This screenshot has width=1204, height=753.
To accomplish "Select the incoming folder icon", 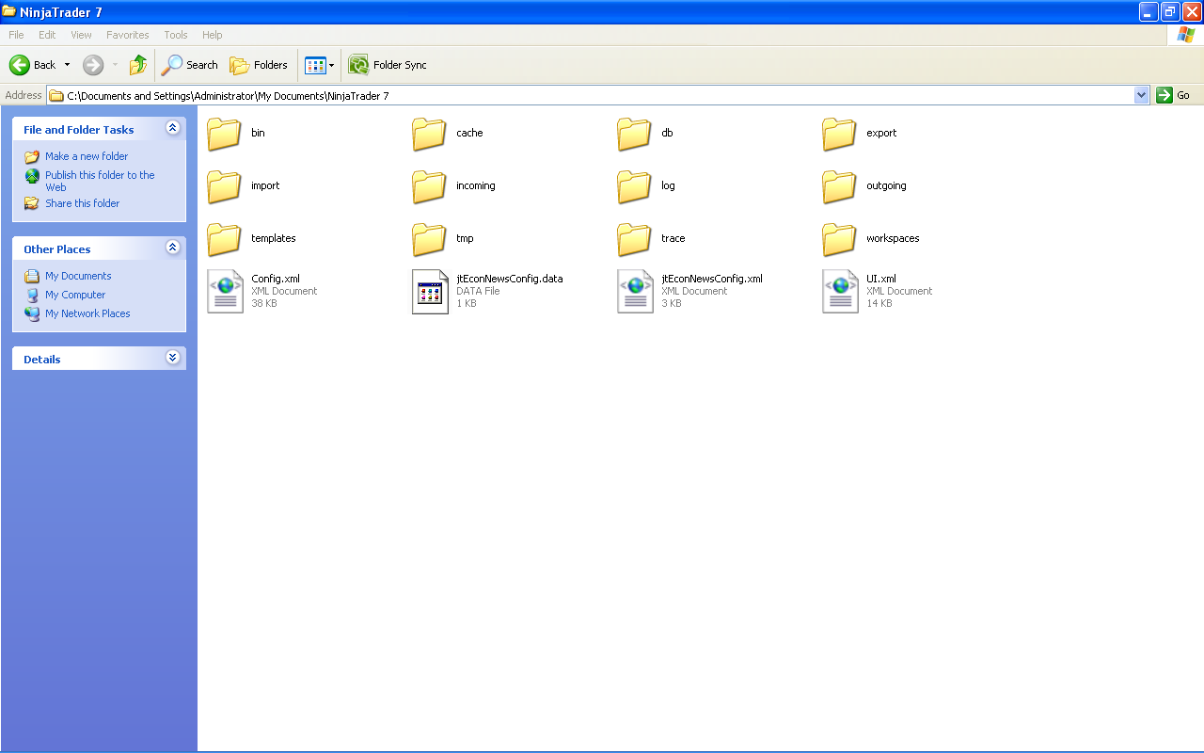I will (429, 186).
